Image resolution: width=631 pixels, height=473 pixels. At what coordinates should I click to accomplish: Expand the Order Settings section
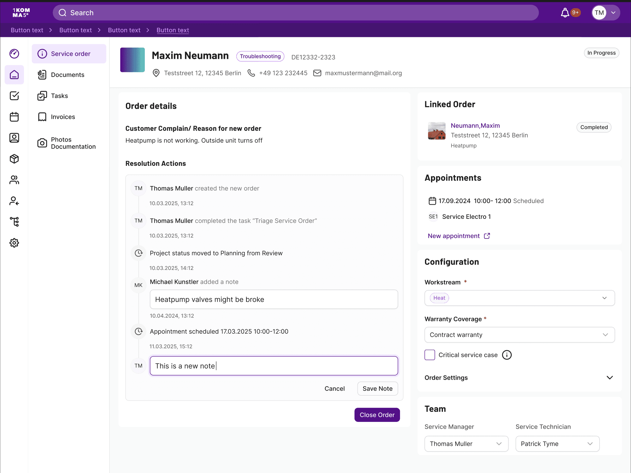(x=610, y=377)
